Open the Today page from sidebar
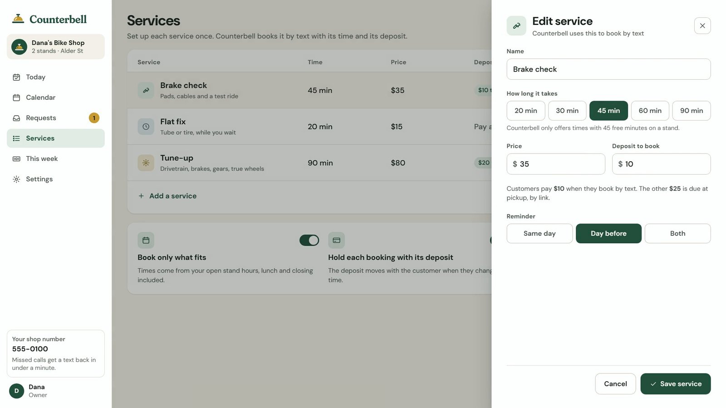This screenshot has height=408, width=726. (56, 77)
